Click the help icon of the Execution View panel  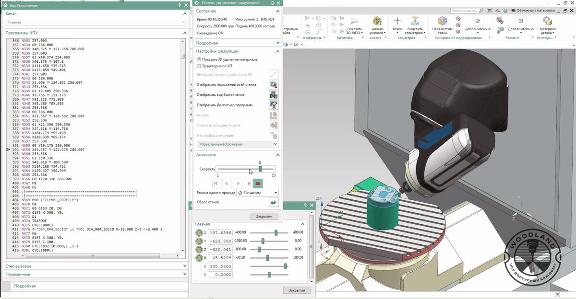point(180,5)
